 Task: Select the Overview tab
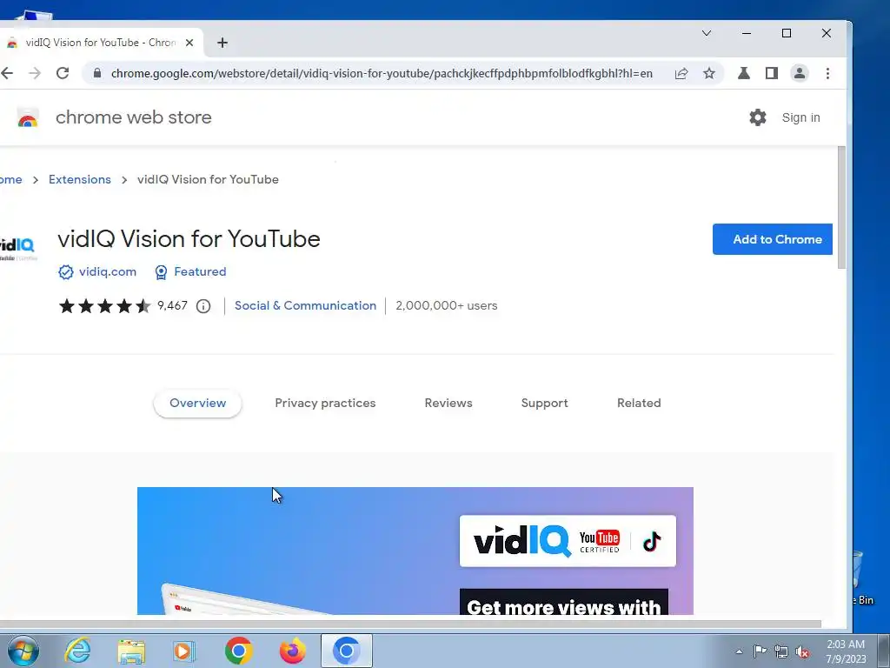coord(197,404)
